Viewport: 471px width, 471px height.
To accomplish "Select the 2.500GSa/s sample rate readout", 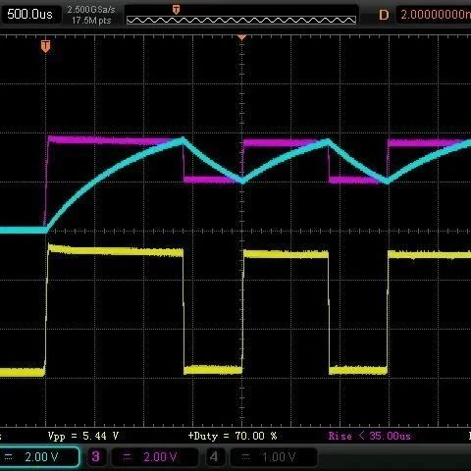I will [x=91, y=10].
